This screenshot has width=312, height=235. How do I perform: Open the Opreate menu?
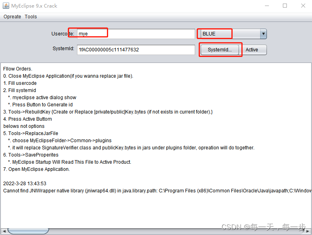pos(12,17)
